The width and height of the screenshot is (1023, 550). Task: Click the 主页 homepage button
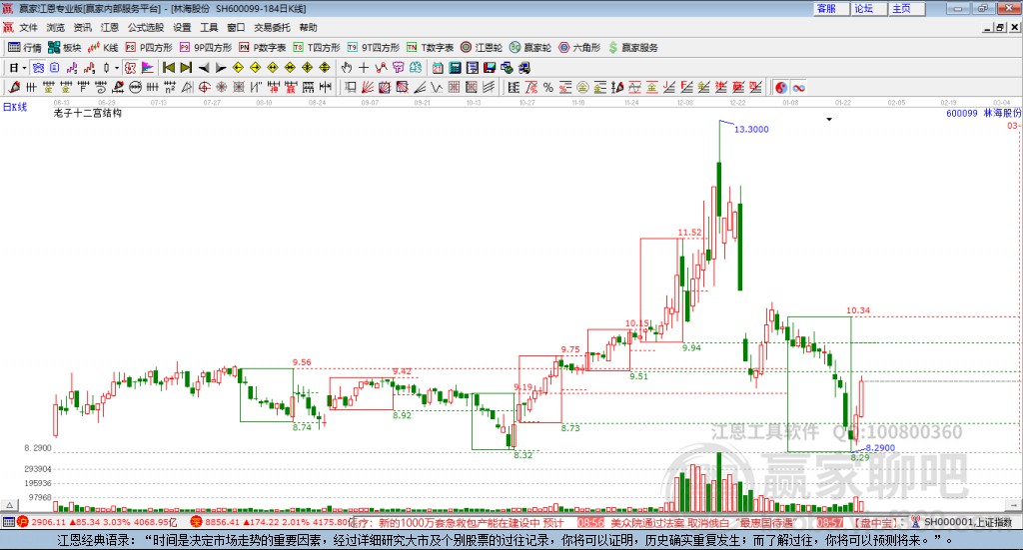click(x=907, y=8)
